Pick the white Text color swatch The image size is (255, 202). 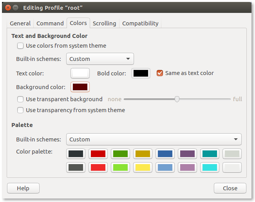click(x=80, y=73)
